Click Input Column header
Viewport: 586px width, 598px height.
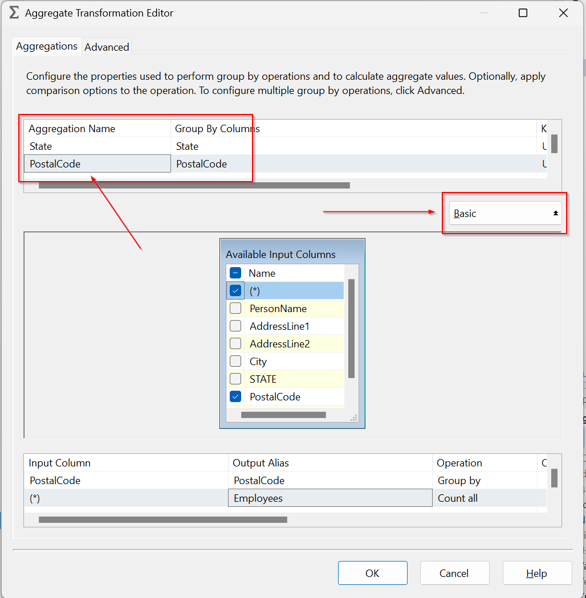coord(126,462)
